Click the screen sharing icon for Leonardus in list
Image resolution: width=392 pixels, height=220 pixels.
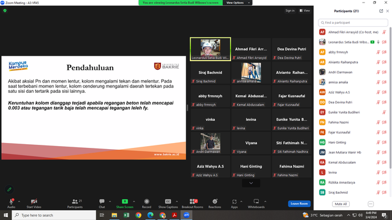point(372,42)
